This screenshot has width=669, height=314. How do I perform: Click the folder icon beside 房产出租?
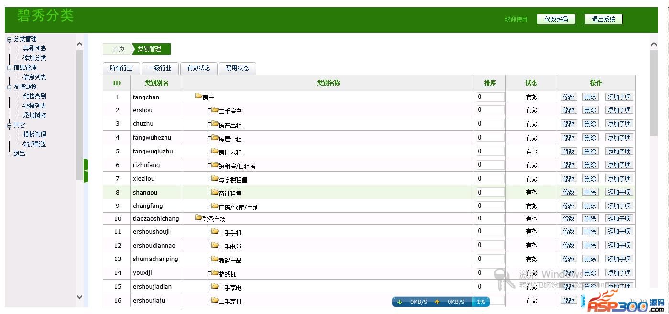215,124
